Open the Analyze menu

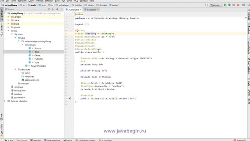click(39, 1)
